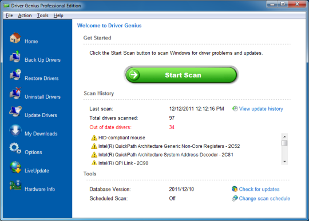Open My Downloads arrow icon

tap(15, 130)
